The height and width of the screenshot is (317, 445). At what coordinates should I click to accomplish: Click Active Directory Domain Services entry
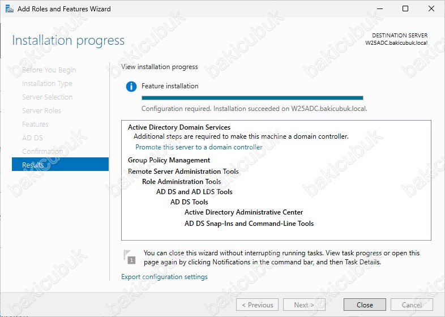click(x=179, y=127)
